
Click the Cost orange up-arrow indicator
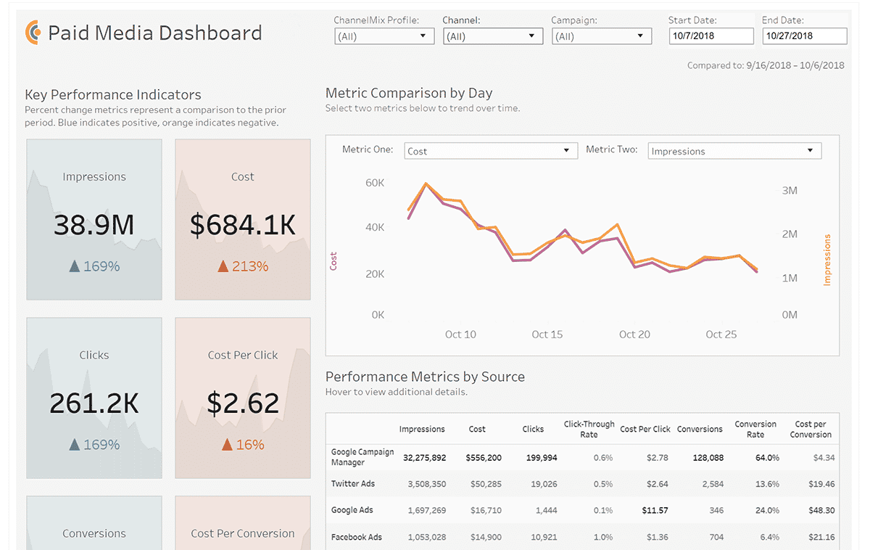pos(223,266)
